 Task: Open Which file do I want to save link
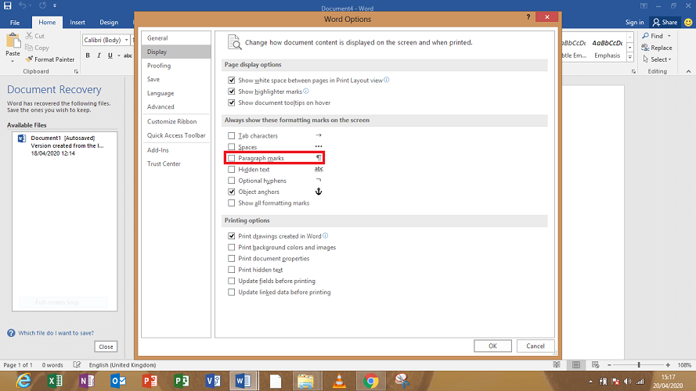(x=56, y=333)
